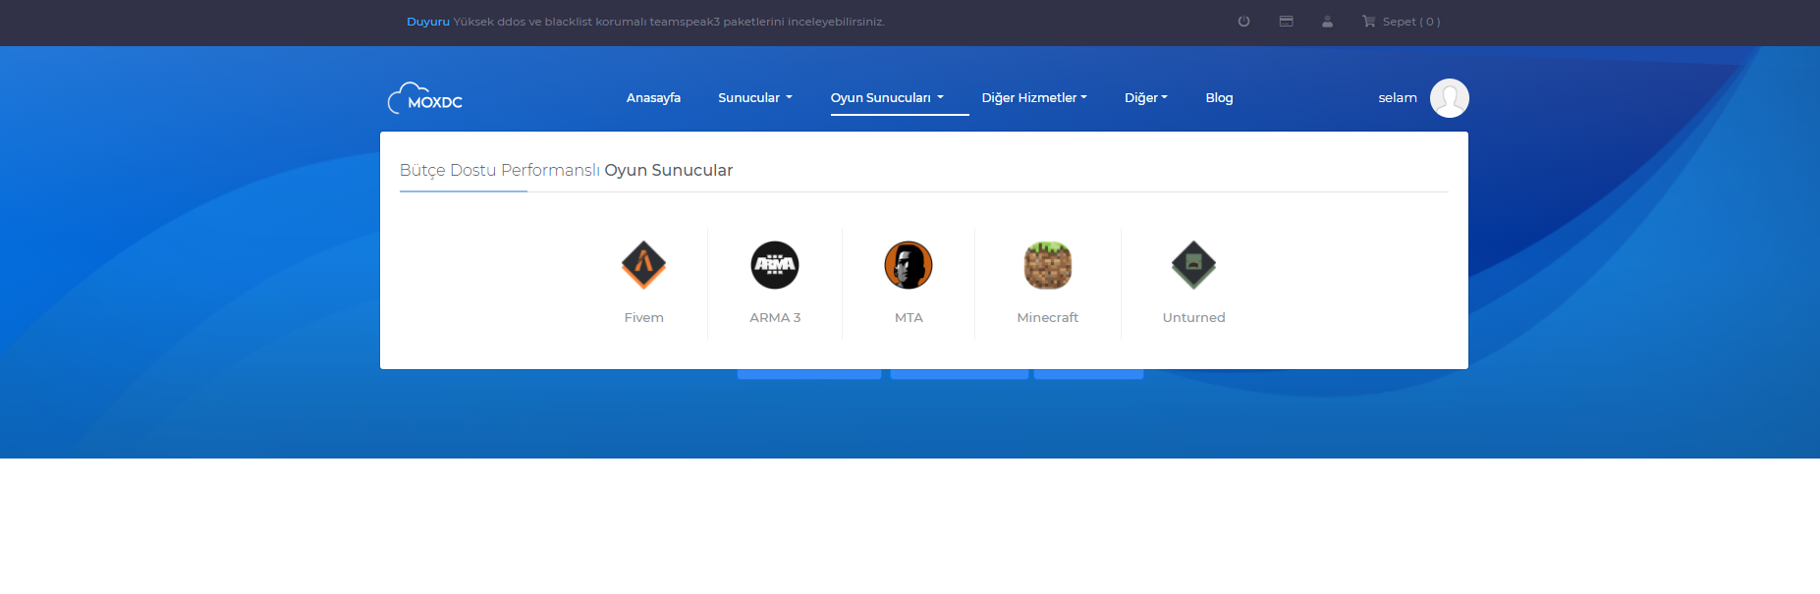Screen dimensions: 1820x594
Task: Select the Fivem game server icon
Action: 643,265
